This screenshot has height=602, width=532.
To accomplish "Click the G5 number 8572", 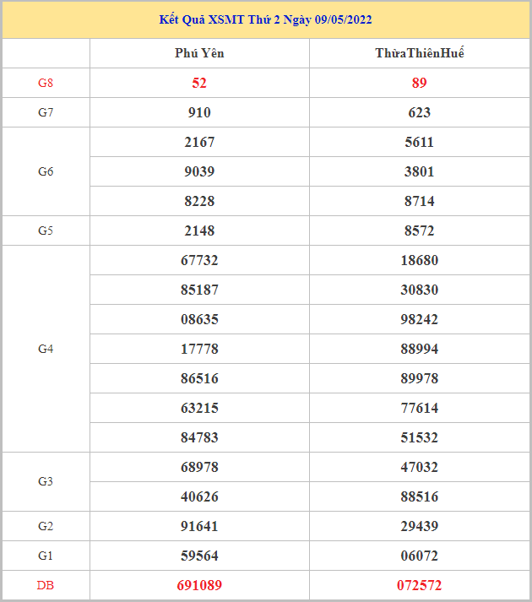I will pyautogui.click(x=419, y=230).
